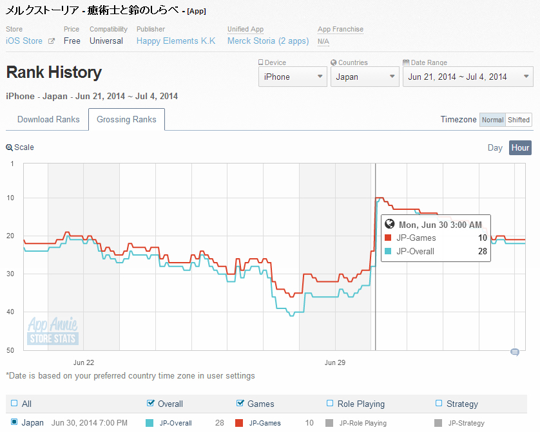This screenshot has height=432, width=540.
Task: Set timezone to Normal
Action: (x=492, y=120)
